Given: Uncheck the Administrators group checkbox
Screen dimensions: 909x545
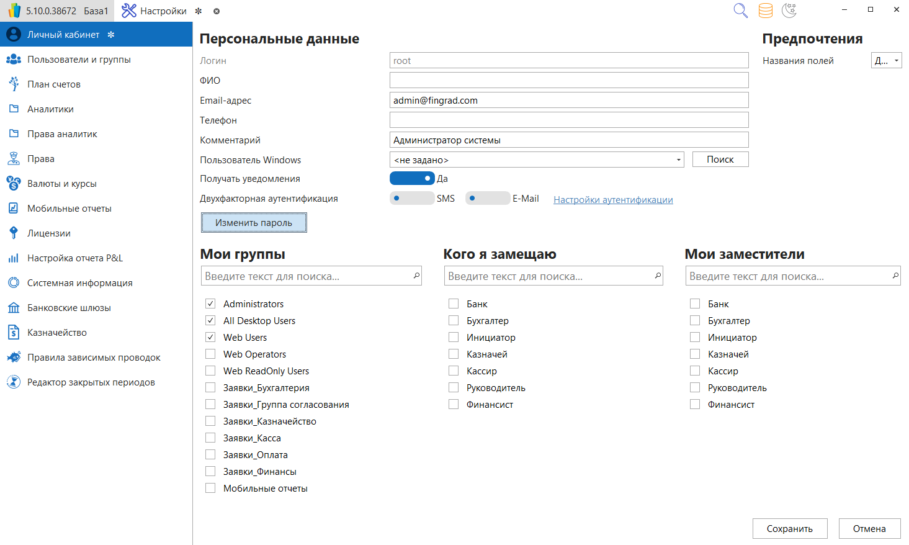Looking at the screenshot, I should (x=211, y=304).
